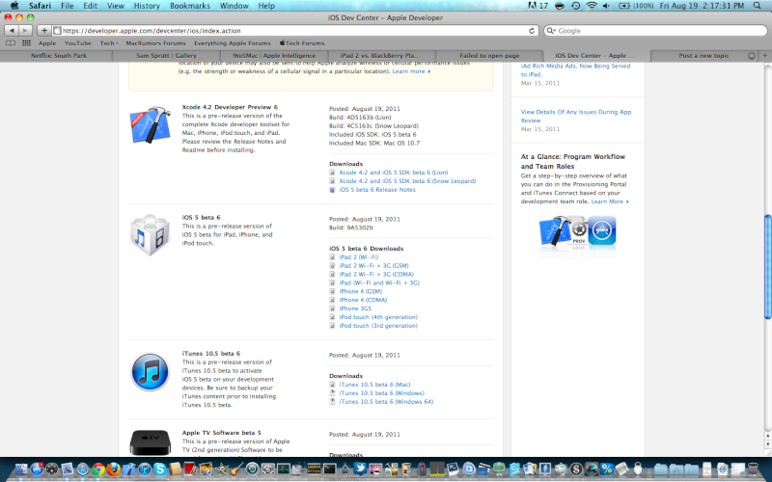This screenshot has height=482, width=772.
Task: Download iPad 2 Wi-Fi + 3G (CDMA) build
Action: tap(376, 275)
